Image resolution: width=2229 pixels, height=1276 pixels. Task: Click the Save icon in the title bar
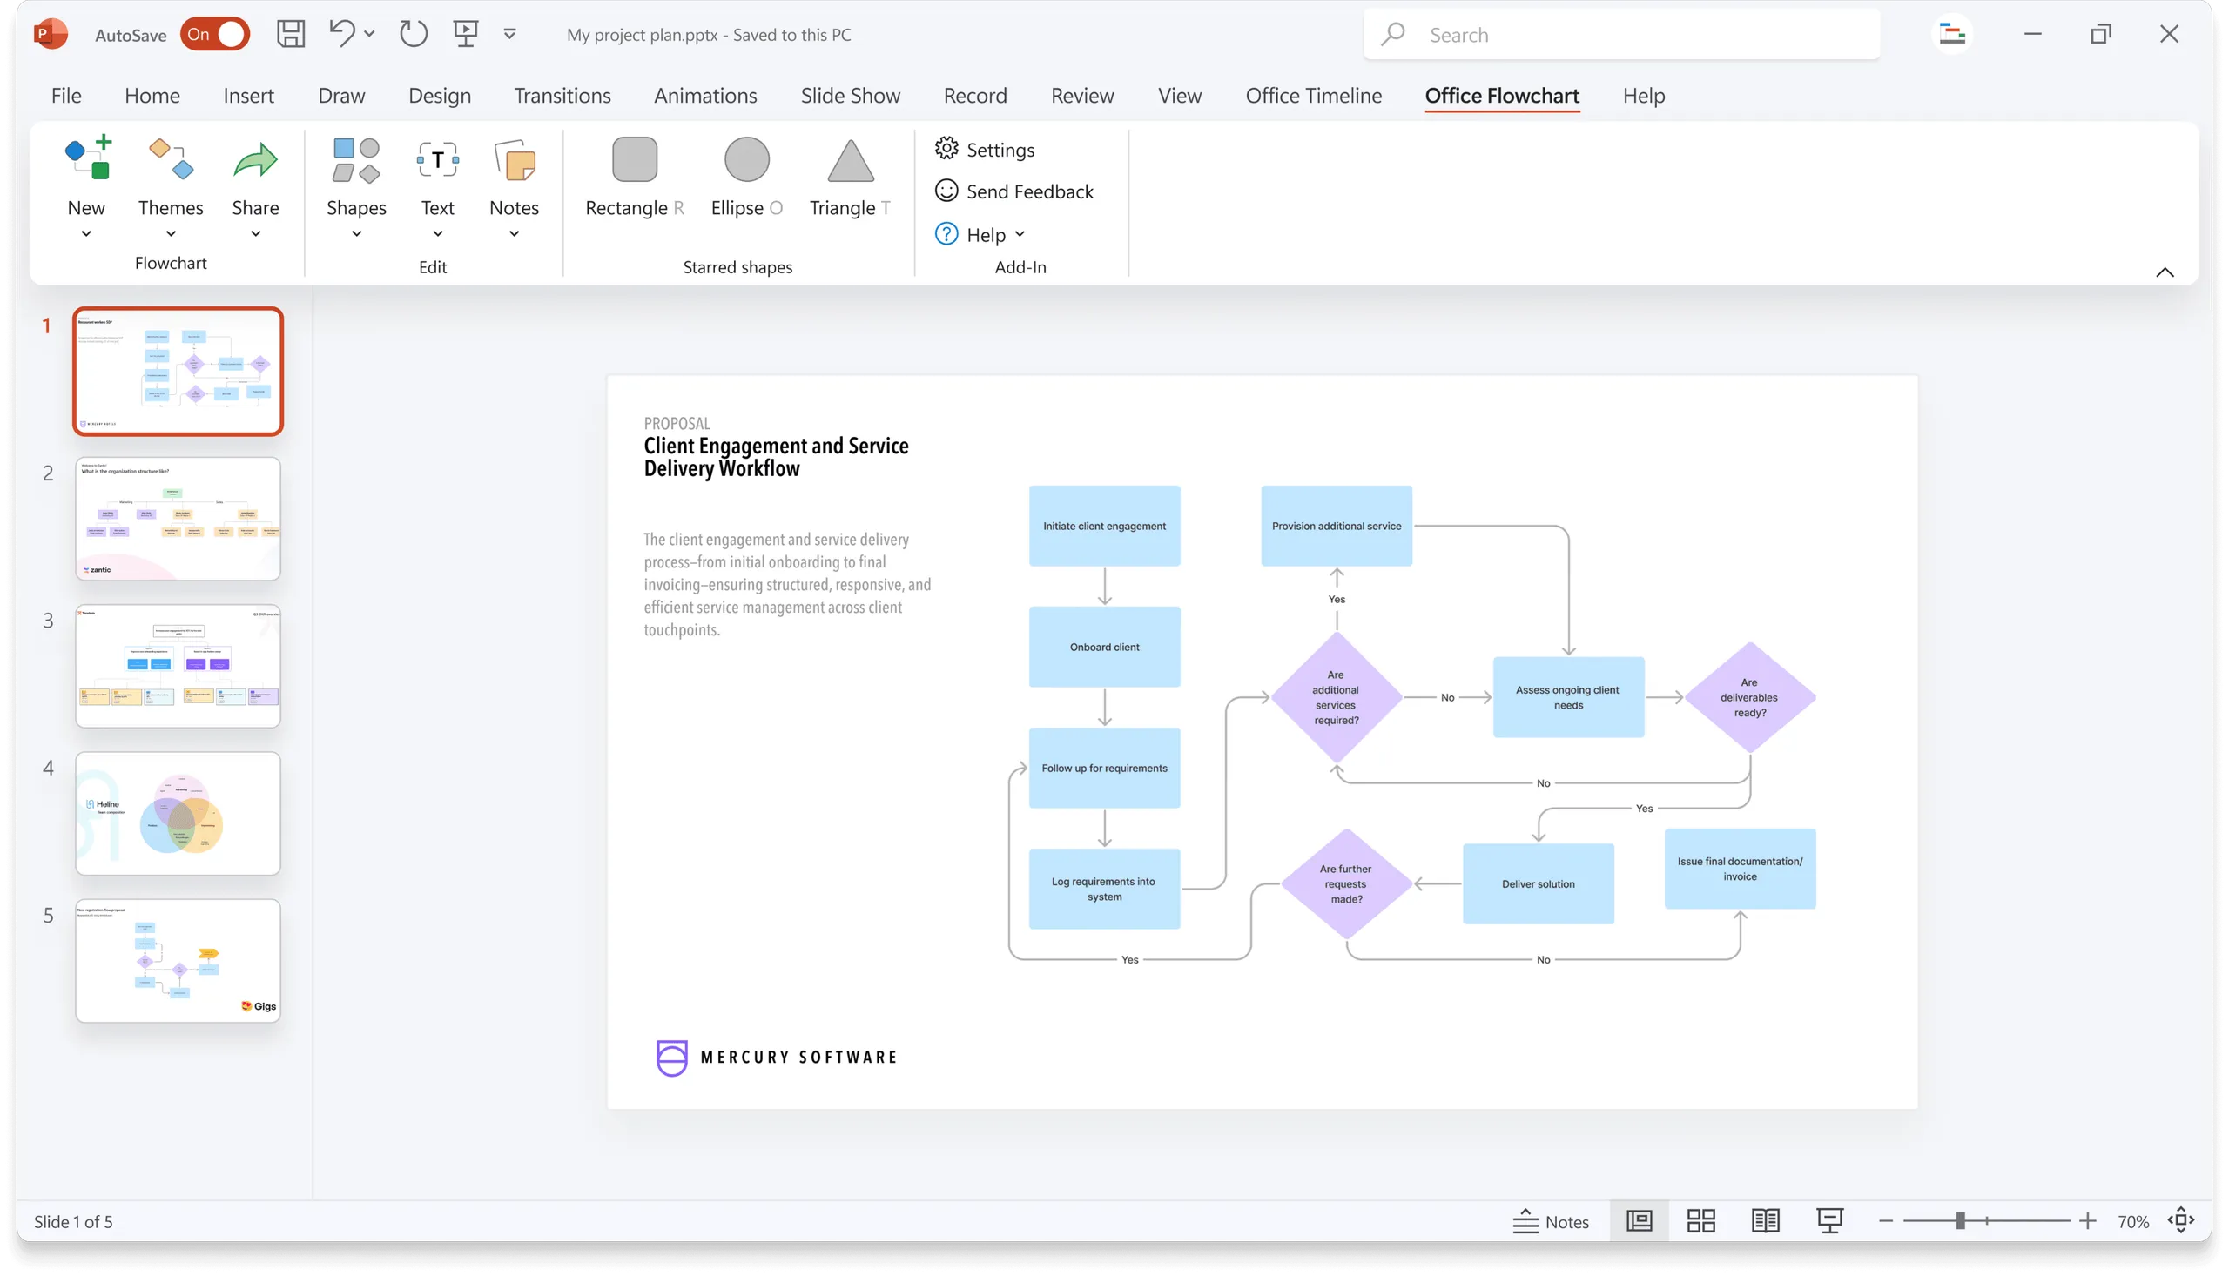(x=290, y=34)
